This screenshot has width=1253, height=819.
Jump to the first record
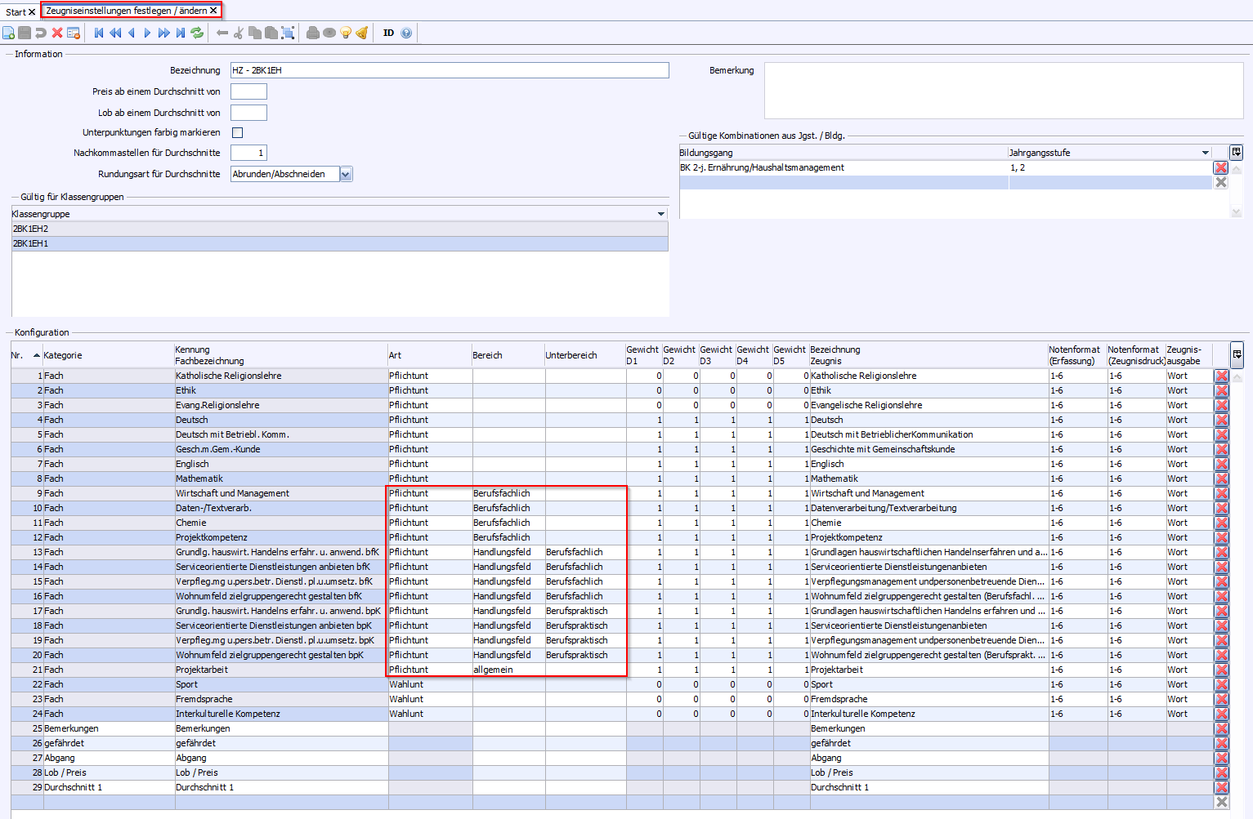[99, 33]
